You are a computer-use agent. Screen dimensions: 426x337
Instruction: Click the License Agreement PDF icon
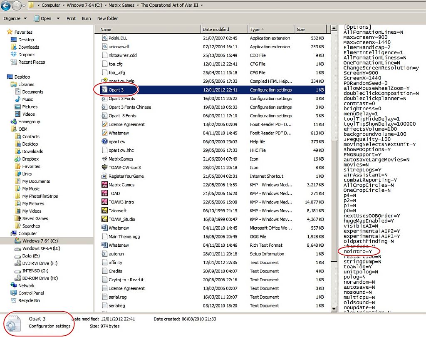[x=104, y=124]
